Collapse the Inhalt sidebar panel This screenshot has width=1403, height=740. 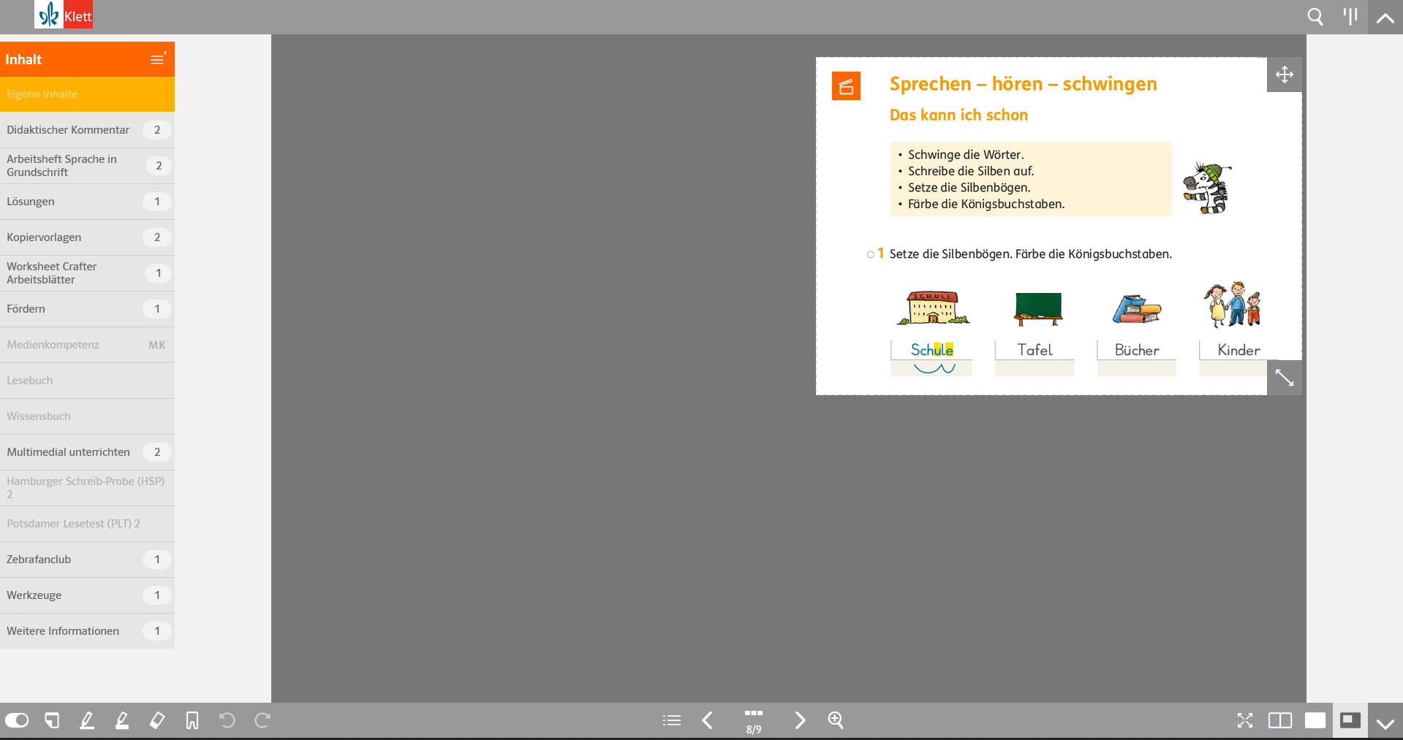point(158,59)
